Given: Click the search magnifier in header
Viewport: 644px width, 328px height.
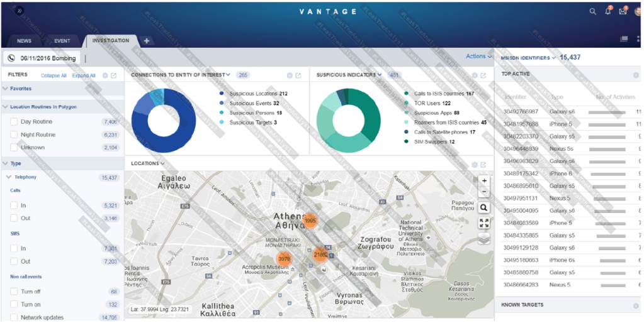Looking at the screenshot, I should tap(592, 11).
